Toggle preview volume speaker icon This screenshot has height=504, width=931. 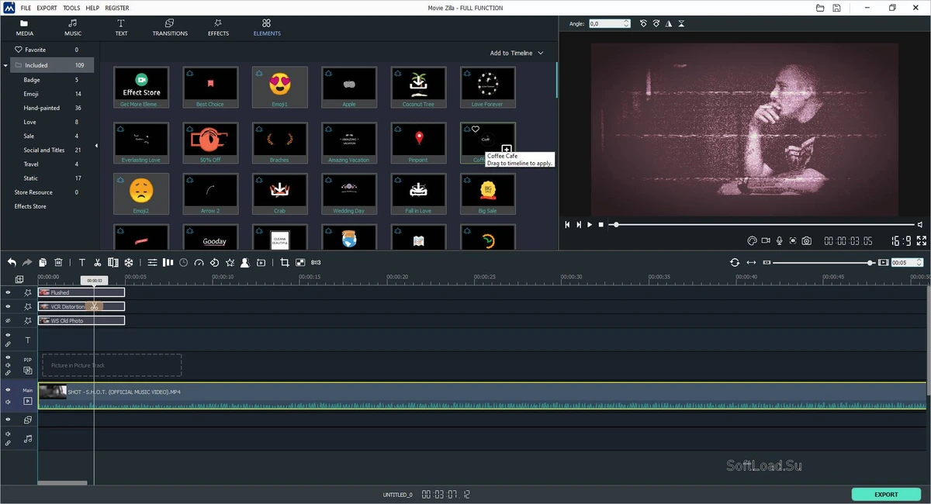(x=920, y=225)
